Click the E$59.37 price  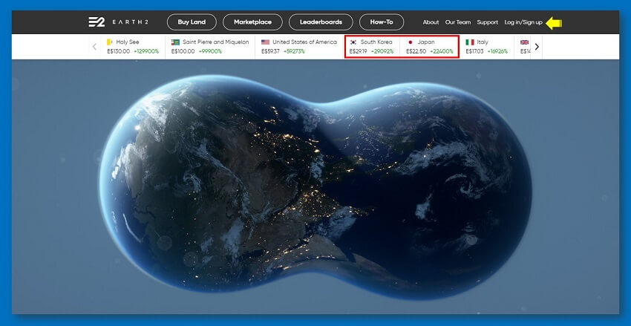pos(270,51)
